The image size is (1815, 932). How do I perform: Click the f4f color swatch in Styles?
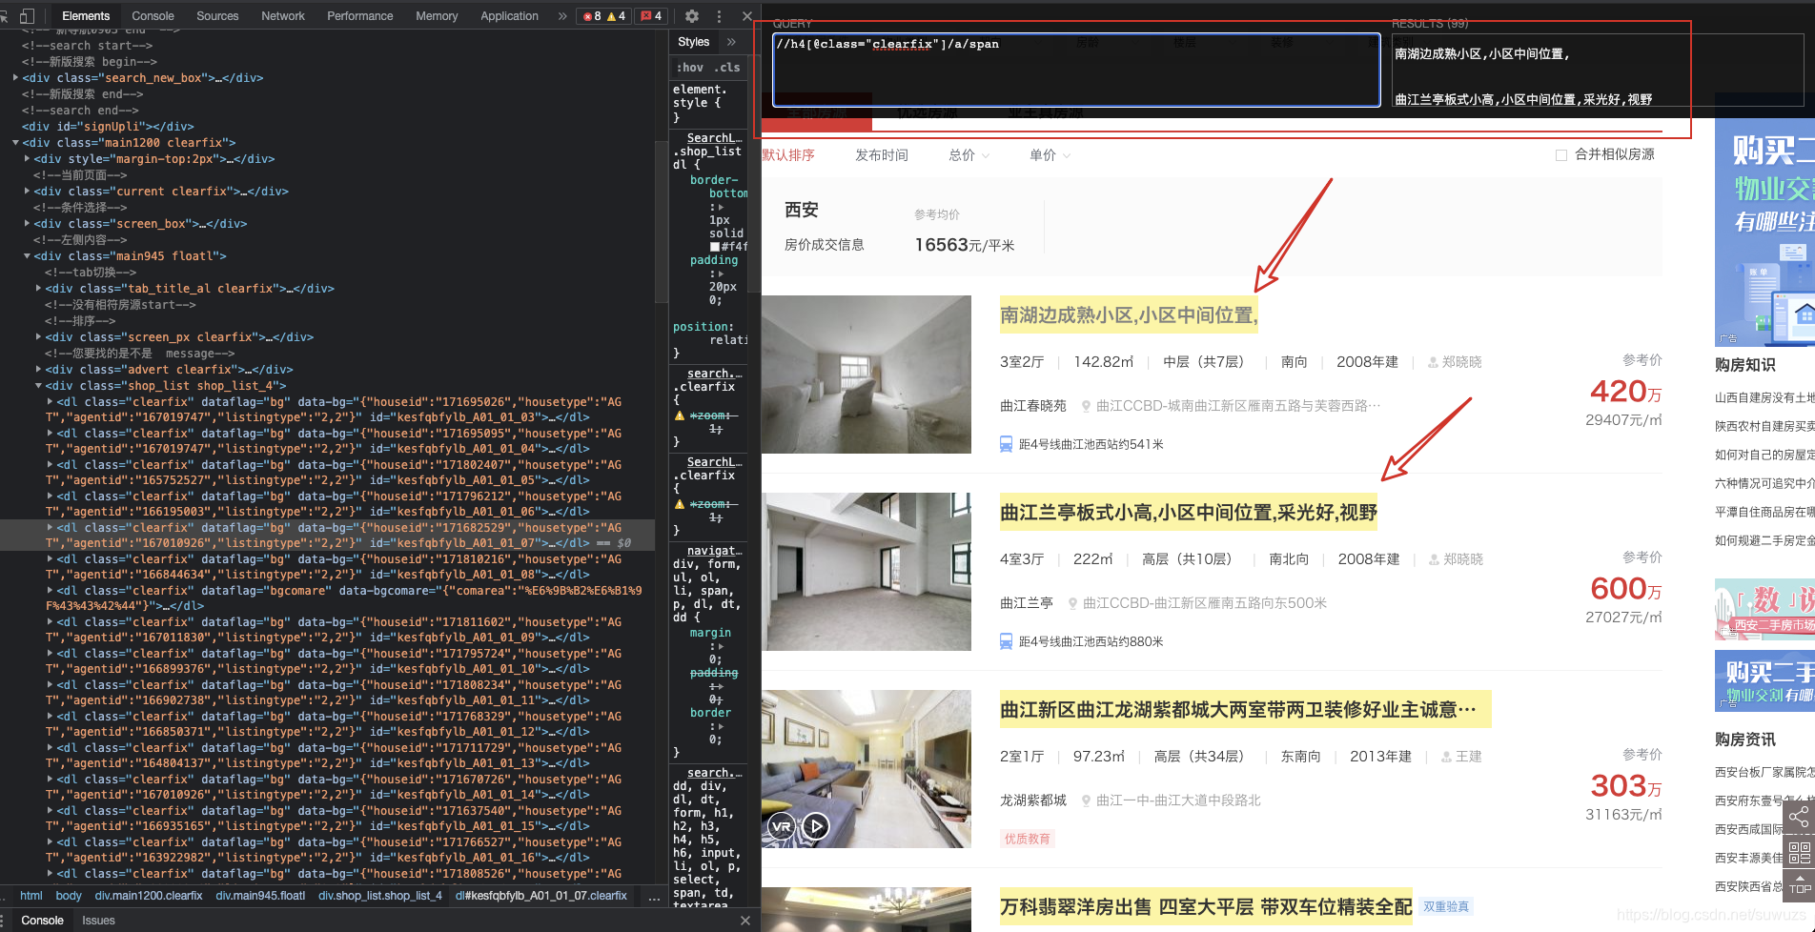pyautogui.click(x=715, y=247)
